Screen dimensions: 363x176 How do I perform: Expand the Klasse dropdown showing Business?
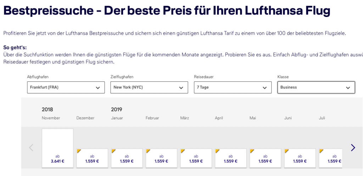[x=316, y=87]
